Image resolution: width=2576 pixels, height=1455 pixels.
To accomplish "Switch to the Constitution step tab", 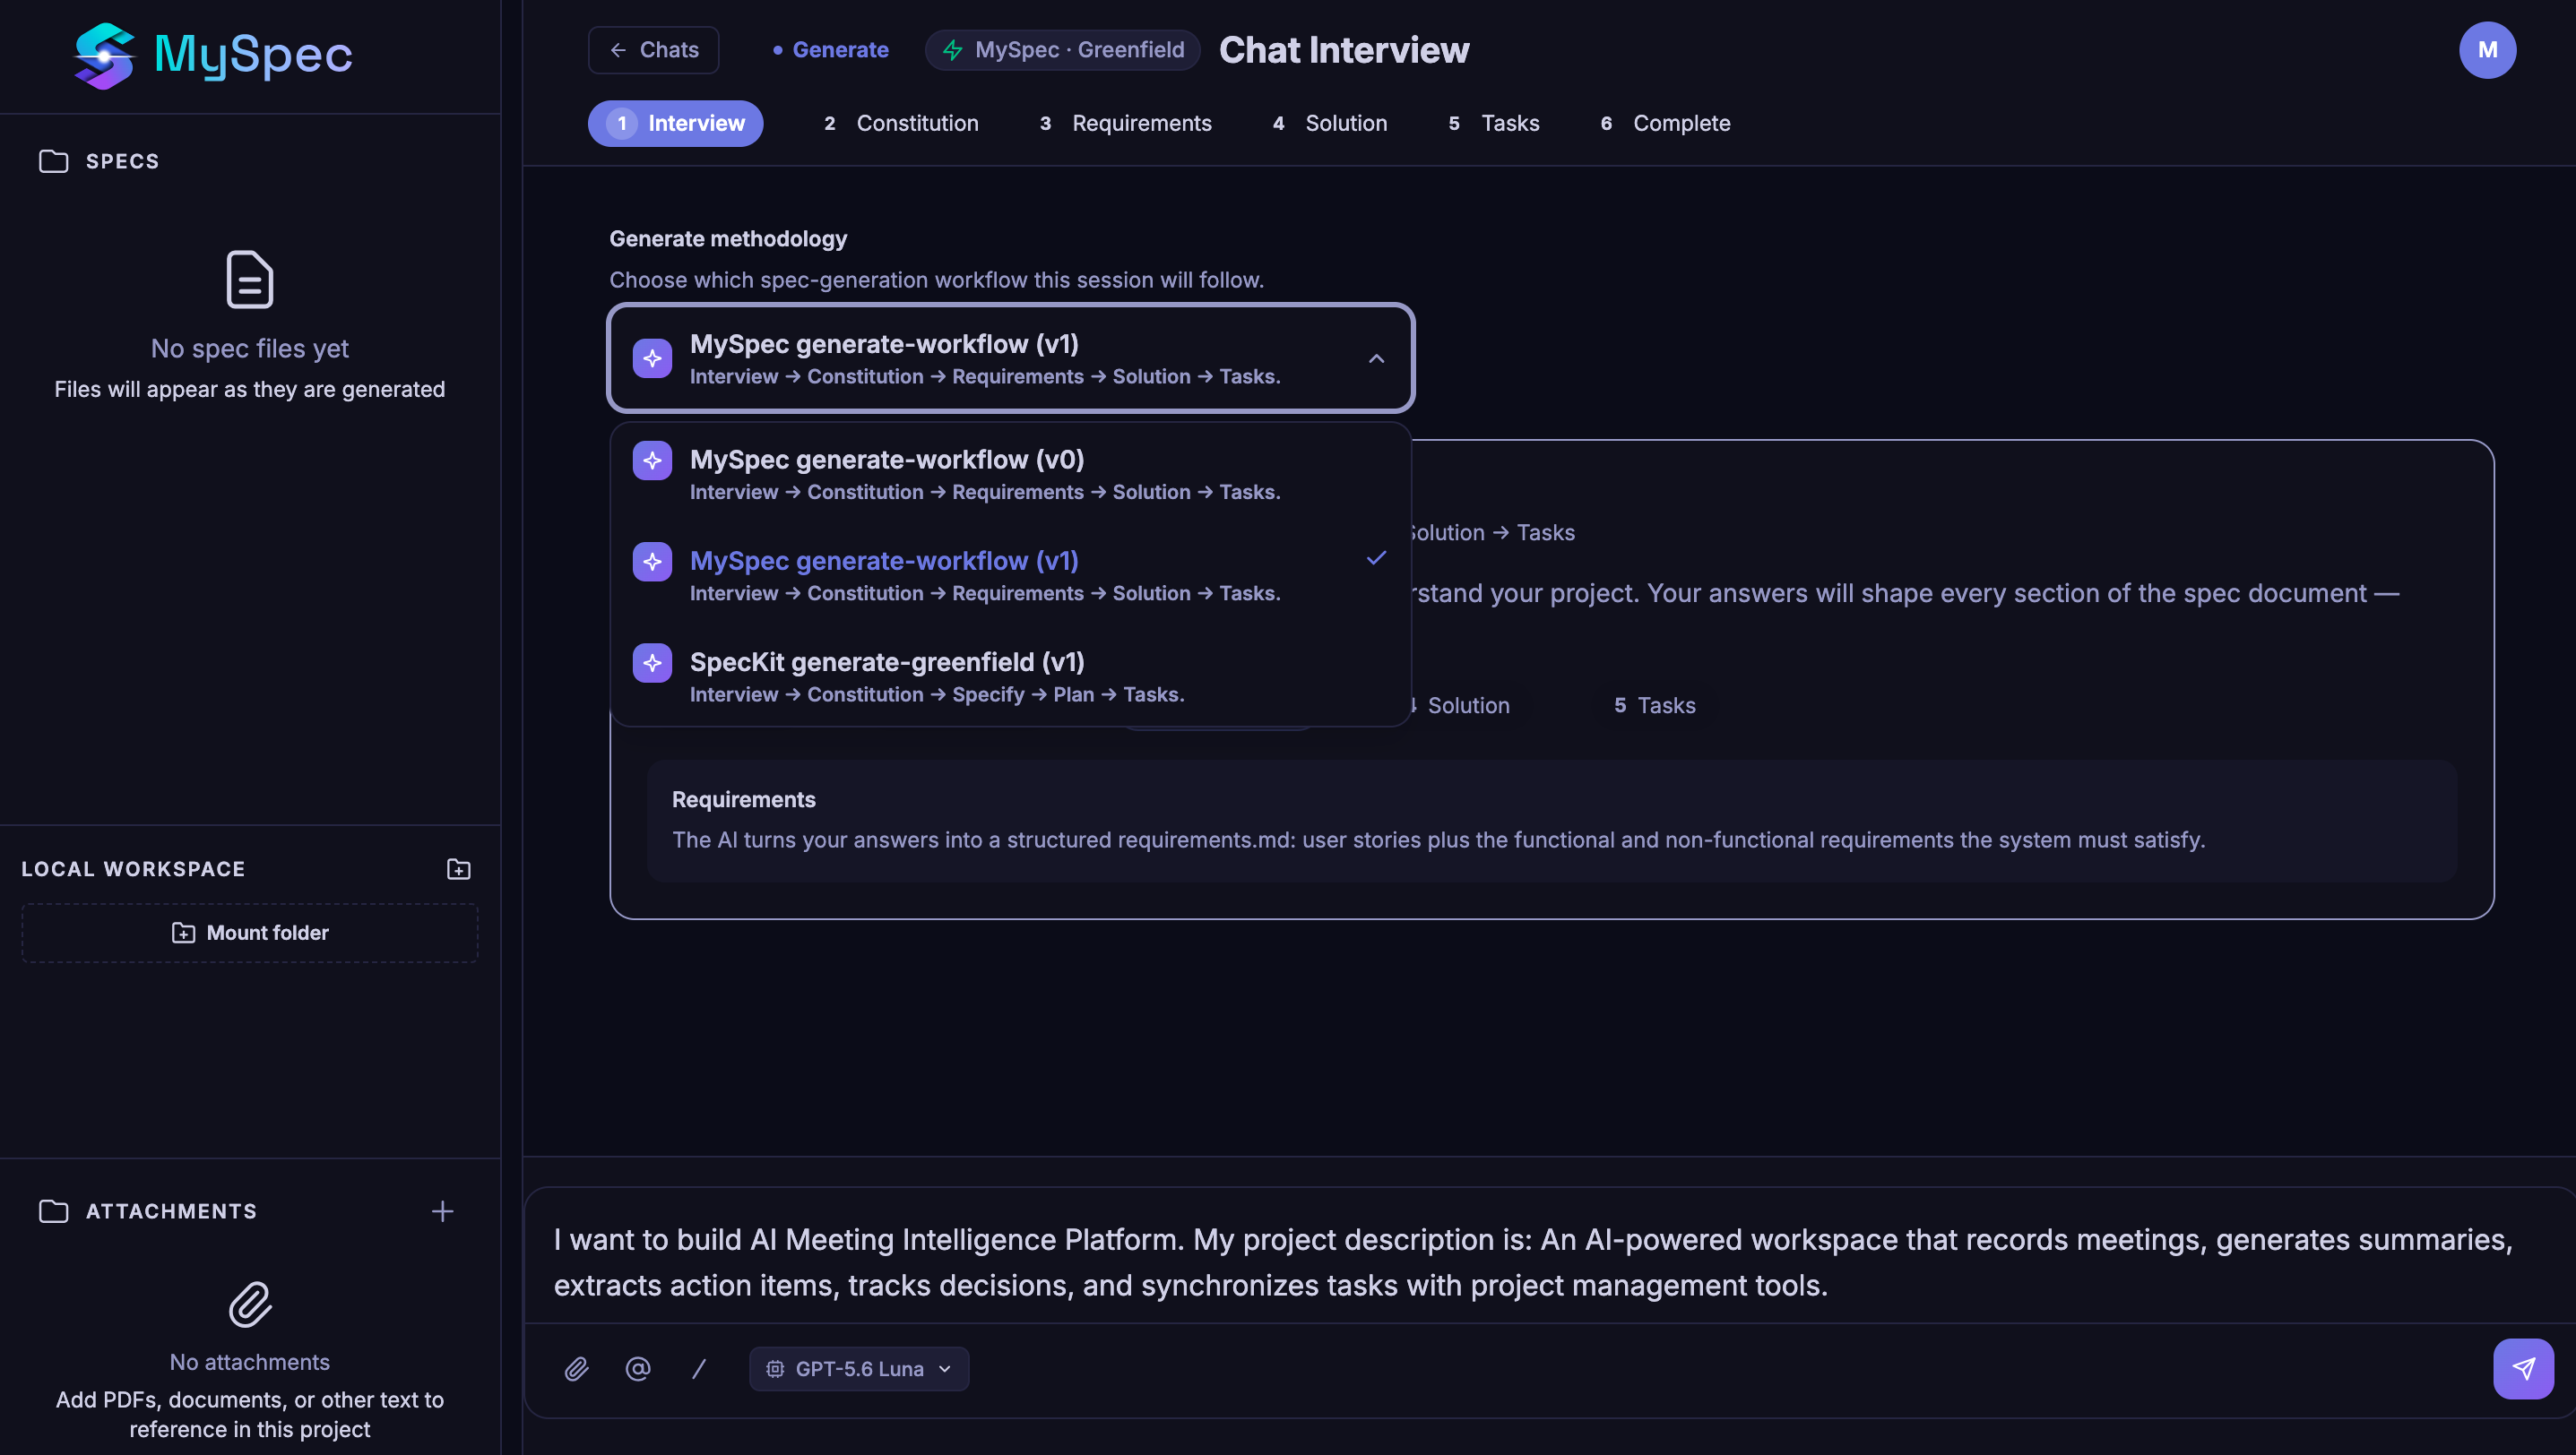I will [901, 123].
